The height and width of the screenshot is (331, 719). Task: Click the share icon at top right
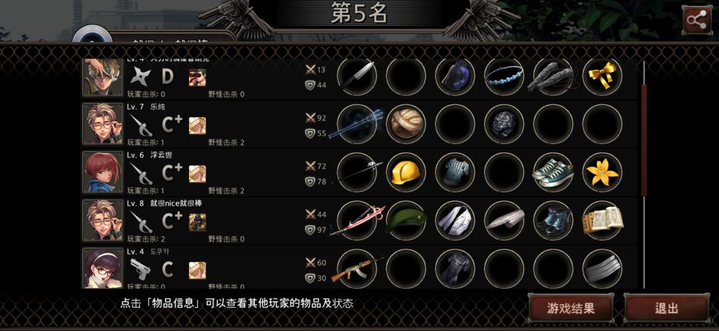pos(696,20)
